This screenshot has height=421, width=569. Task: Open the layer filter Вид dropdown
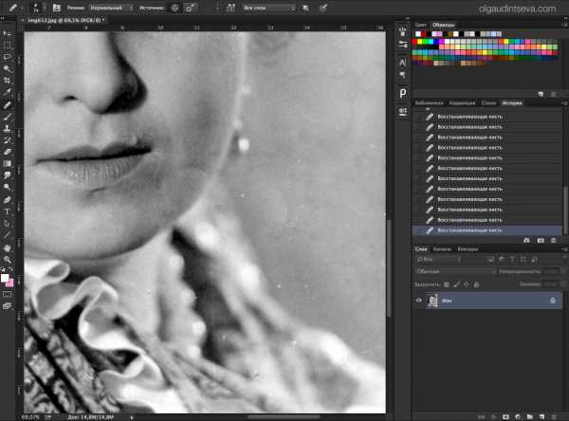439,260
